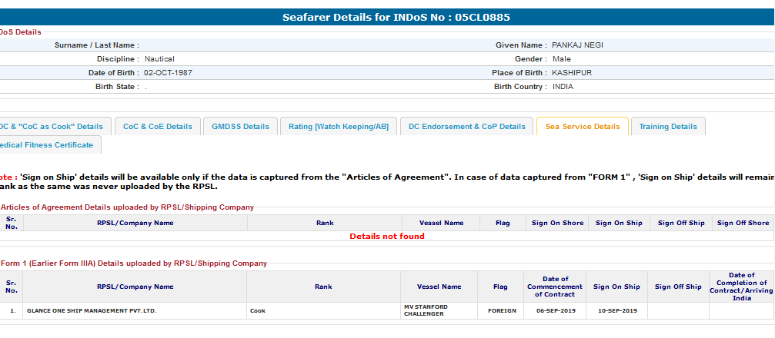Switch to the GMDSS Details tab
This screenshot has height=338, width=775.
click(240, 127)
